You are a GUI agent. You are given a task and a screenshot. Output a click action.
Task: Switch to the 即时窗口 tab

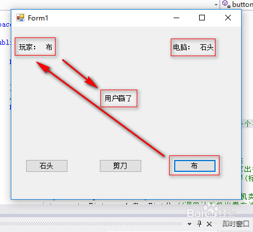235,224
